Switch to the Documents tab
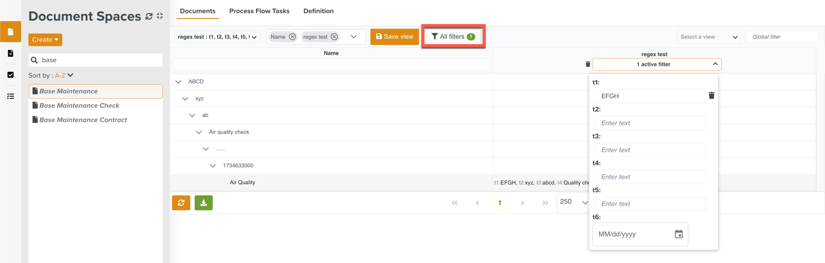Viewport: 825px width, 263px height. click(x=198, y=11)
